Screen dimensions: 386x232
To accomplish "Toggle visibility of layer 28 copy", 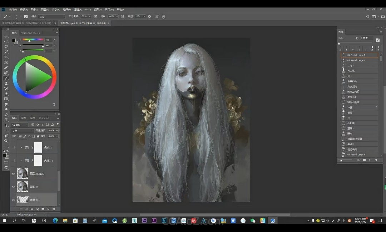I will [x=14, y=174].
